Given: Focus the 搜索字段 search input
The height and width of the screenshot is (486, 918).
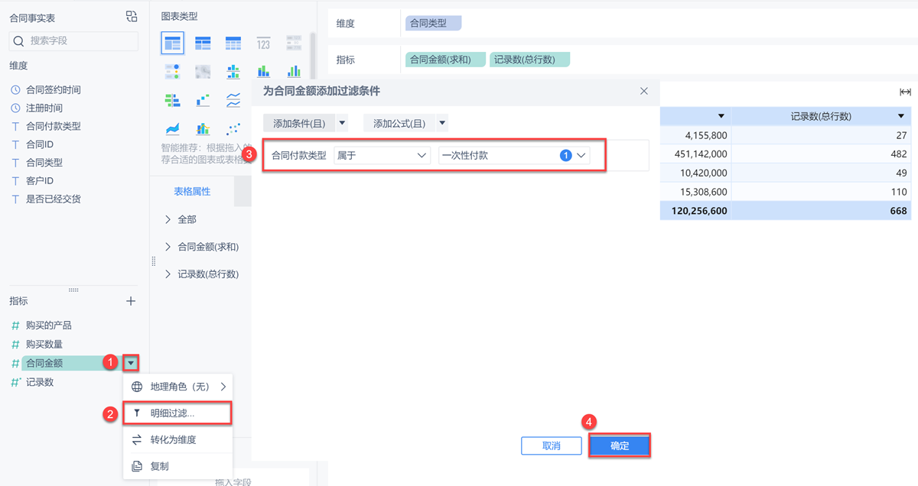Looking at the screenshot, I should pyautogui.click(x=73, y=40).
